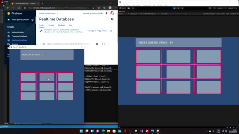Open the Display 1 dropdown
This screenshot has height=134, width=239.
point(135,14)
